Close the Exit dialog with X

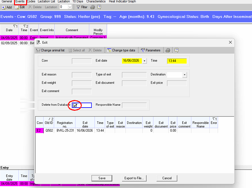(230, 42)
